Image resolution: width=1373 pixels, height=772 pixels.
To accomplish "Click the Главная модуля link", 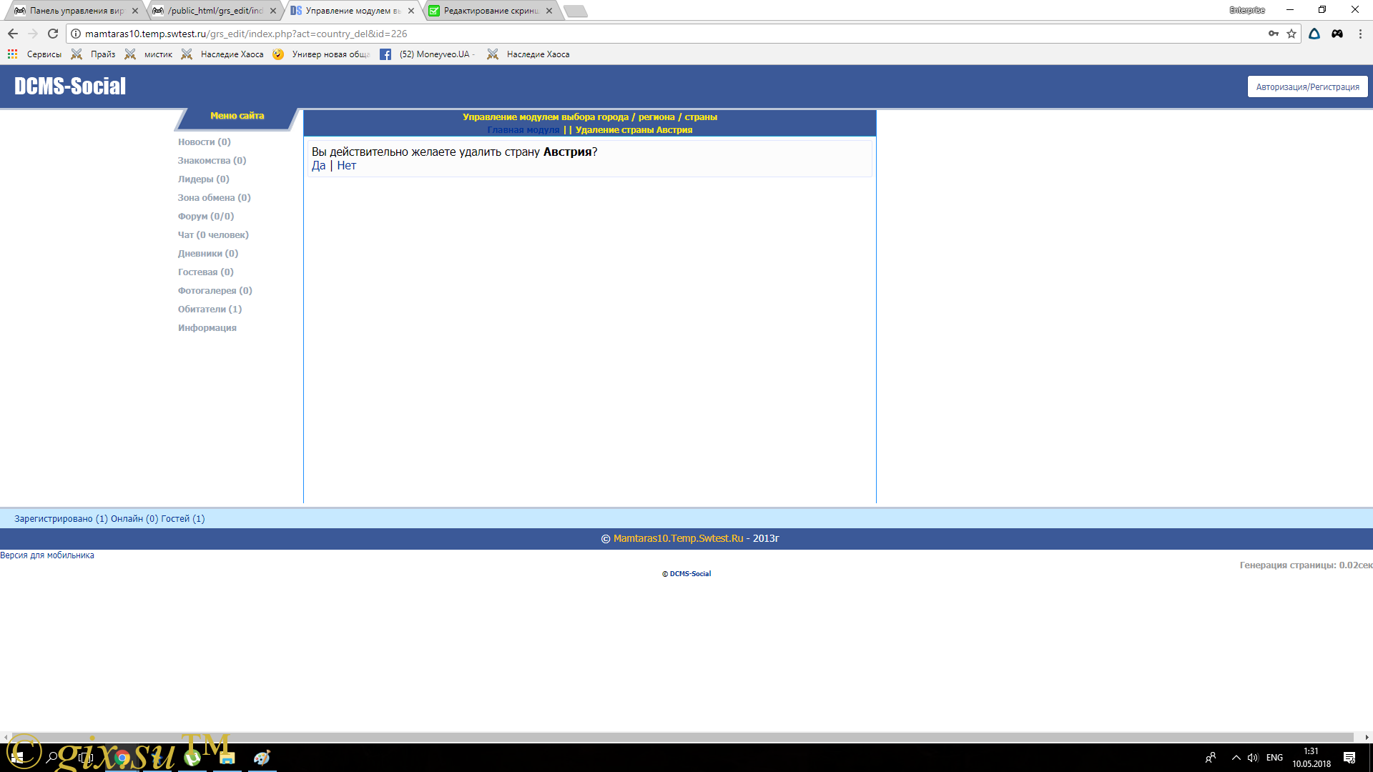I will (x=523, y=130).
